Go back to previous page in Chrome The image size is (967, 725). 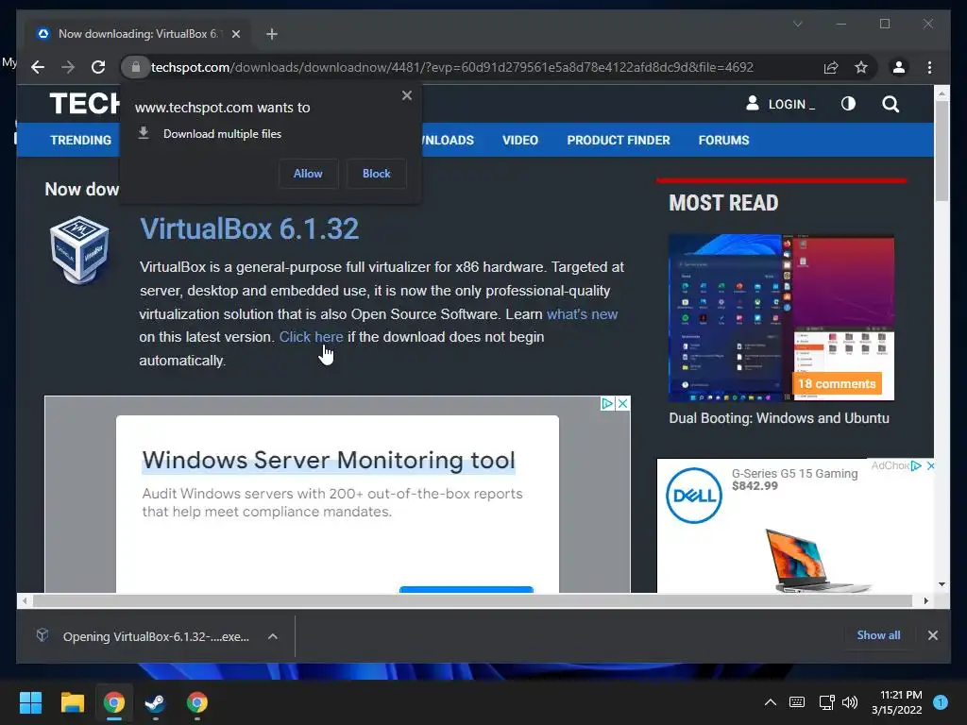tap(38, 67)
